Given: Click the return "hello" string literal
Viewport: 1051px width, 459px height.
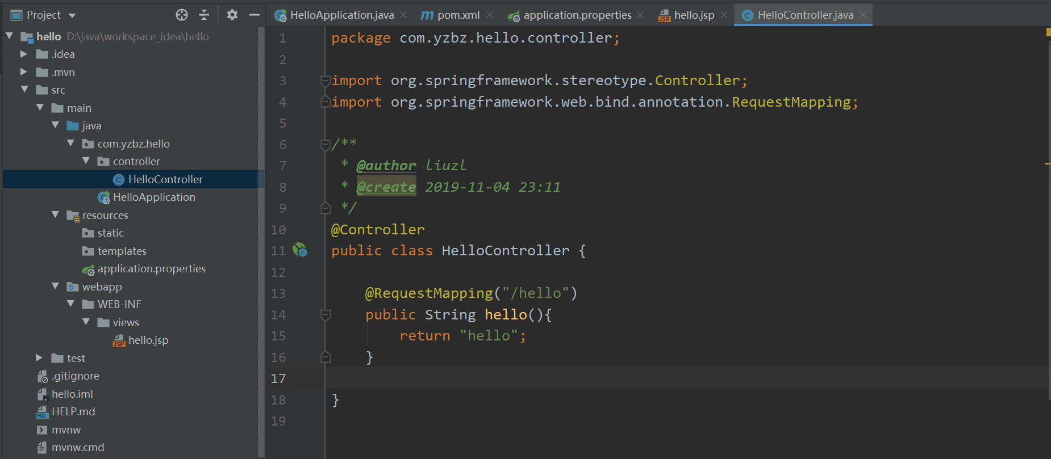Looking at the screenshot, I should click(489, 335).
